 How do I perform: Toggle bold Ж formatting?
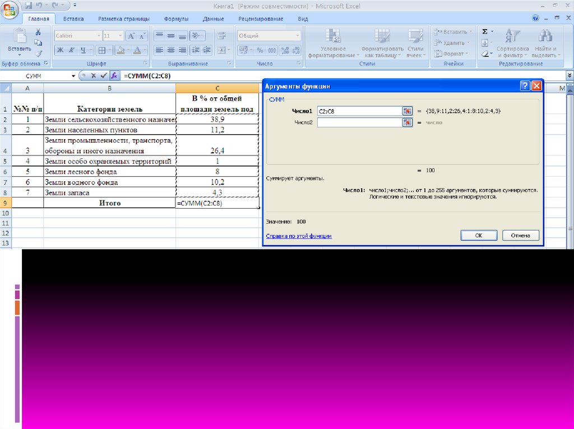[x=61, y=50]
